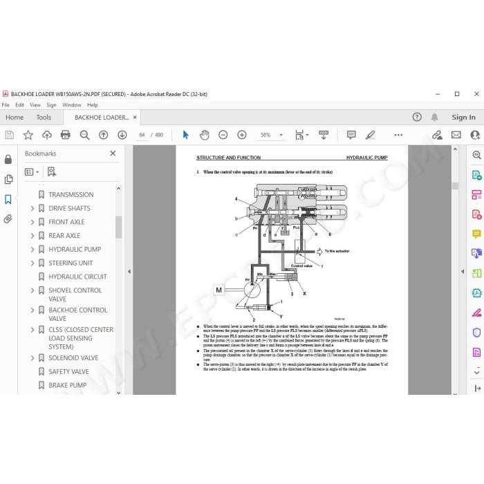This screenshot has width=484, height=484.
Task: Expand the SOLENOID VALVE bookmark
Action: coord(32,358)
